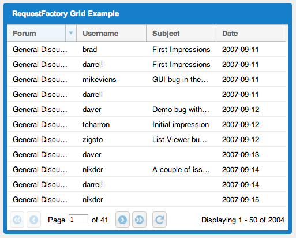Click the Demo bug with... subject cell

(x=181, y=109)
